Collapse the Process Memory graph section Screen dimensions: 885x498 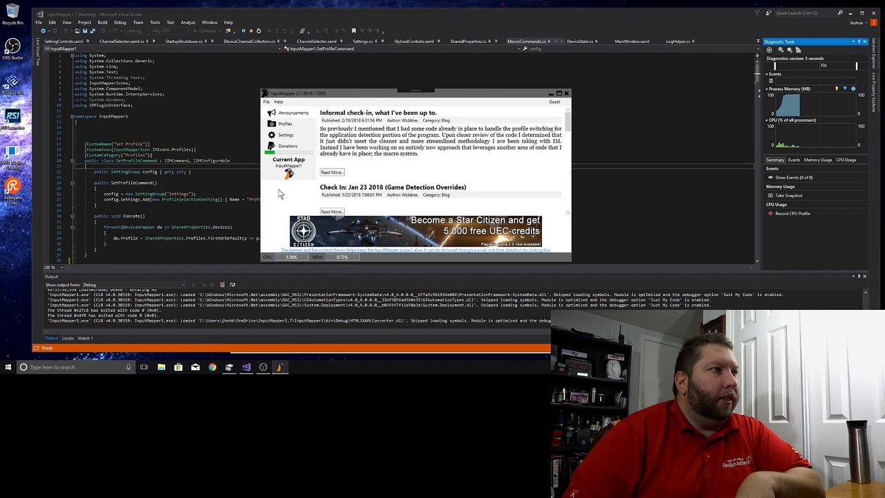(x=767, y=89)
